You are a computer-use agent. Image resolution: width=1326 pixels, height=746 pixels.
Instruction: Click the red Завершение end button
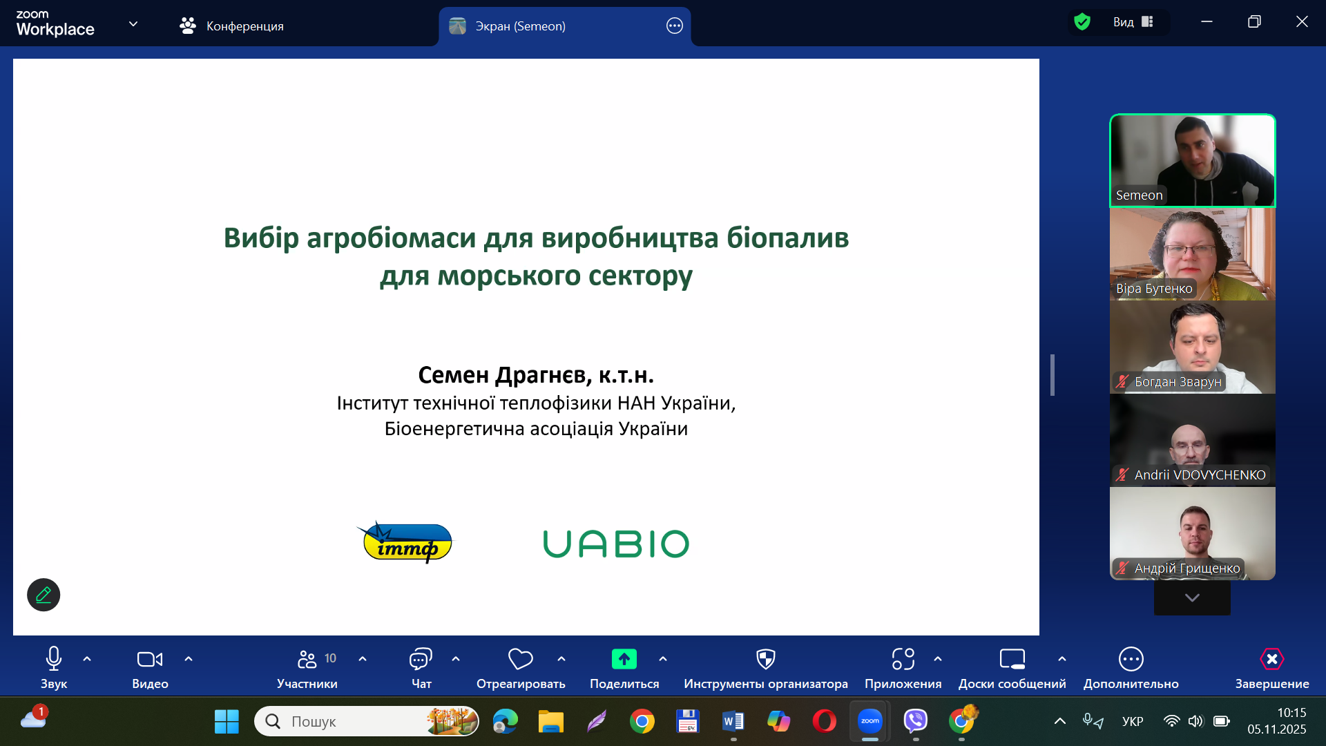[x=1271, y=660]
